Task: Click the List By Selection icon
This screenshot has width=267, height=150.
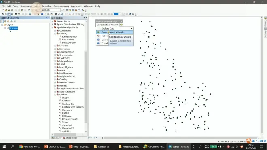Action: 11,21
